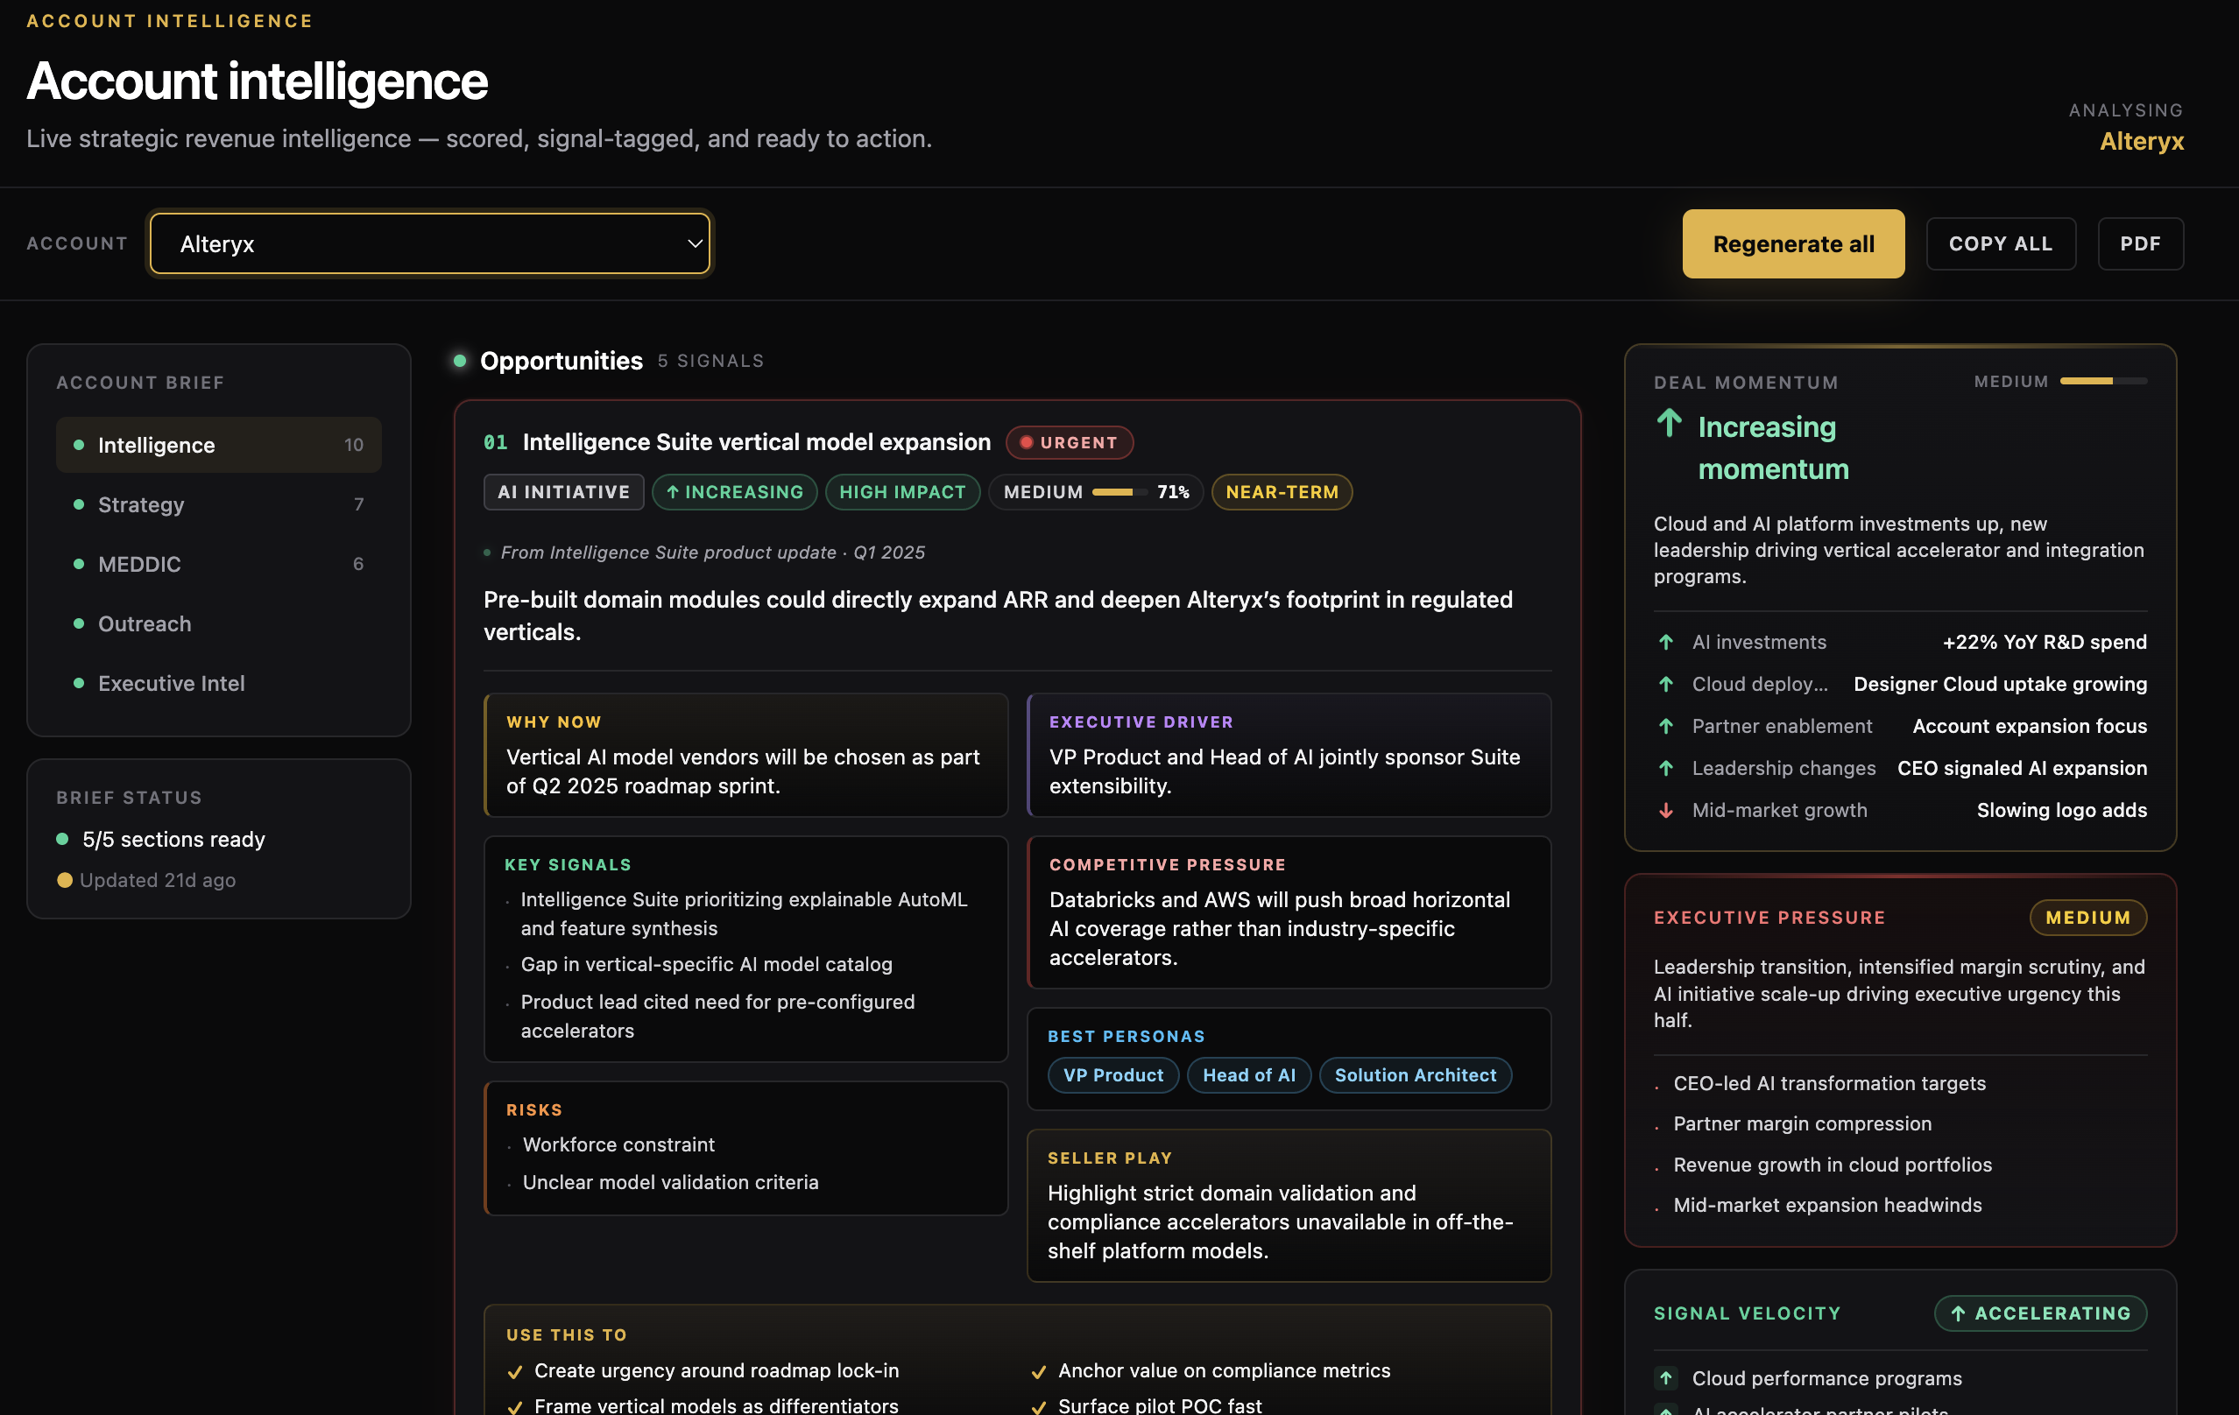Click the WHY NOW card text

coord(743,771)
